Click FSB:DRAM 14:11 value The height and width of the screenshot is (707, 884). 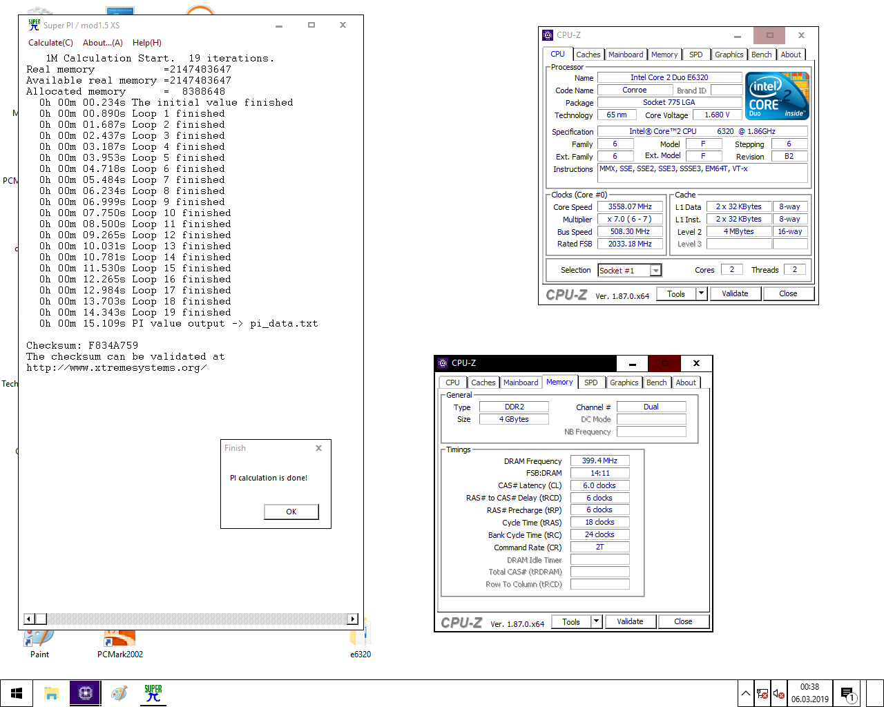point(599,473)
